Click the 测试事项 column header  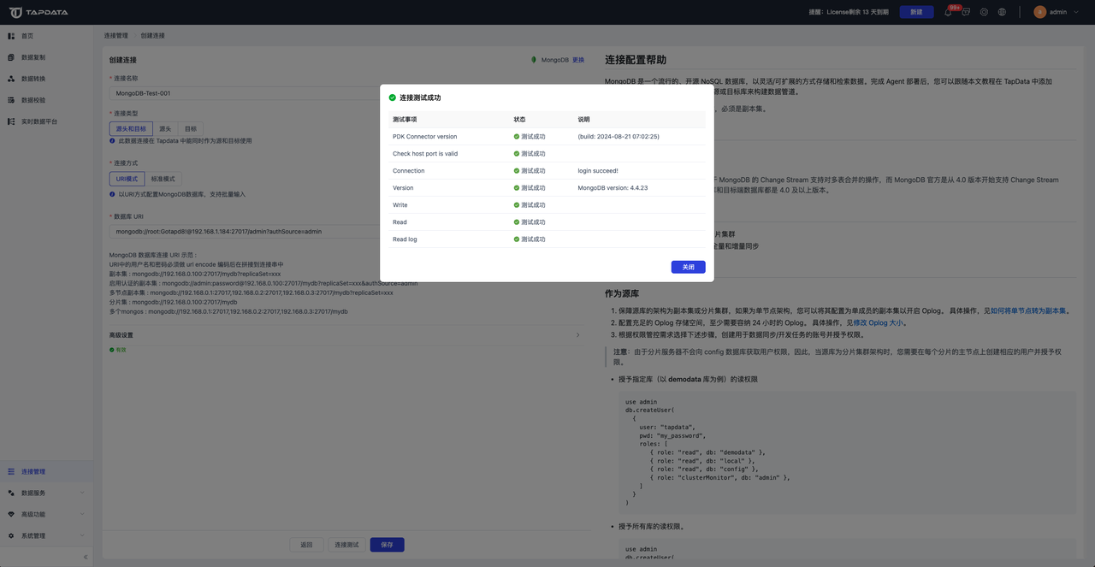coord(405,120)
